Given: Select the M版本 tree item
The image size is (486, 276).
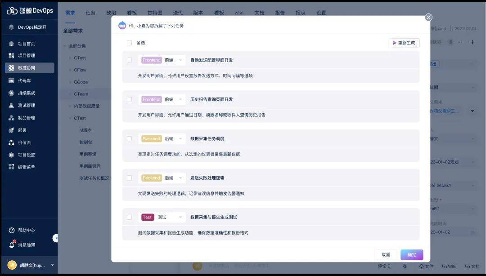Looking at the screenshot, I should (x=85, y=130).
